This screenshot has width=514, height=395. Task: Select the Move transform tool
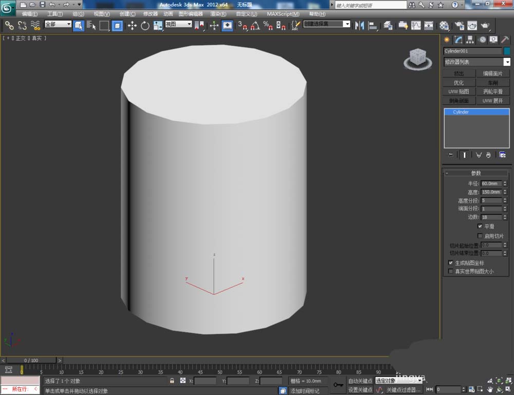(132, 25)
